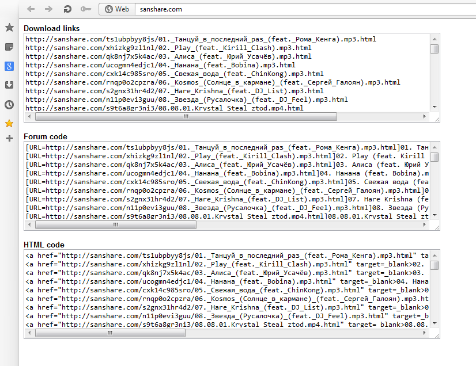
Task: Click resize grip of Forum code textarea
Action: [437, 228]
